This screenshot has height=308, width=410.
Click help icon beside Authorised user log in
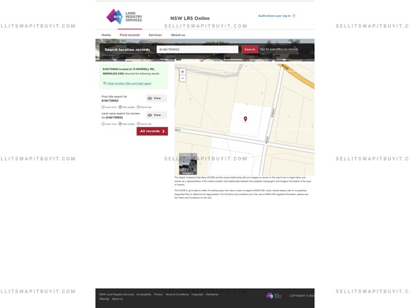294,16
